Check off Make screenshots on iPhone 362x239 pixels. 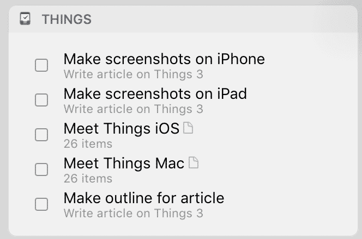coord(41,65)
